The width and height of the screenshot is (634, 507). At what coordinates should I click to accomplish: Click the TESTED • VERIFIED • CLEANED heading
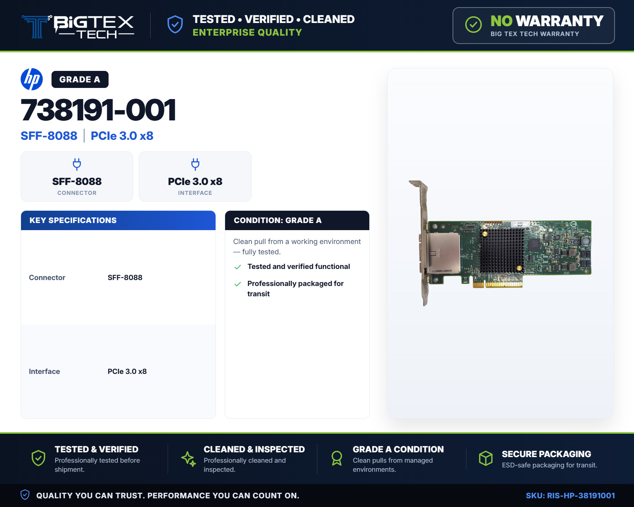click(x=273, y=19)
